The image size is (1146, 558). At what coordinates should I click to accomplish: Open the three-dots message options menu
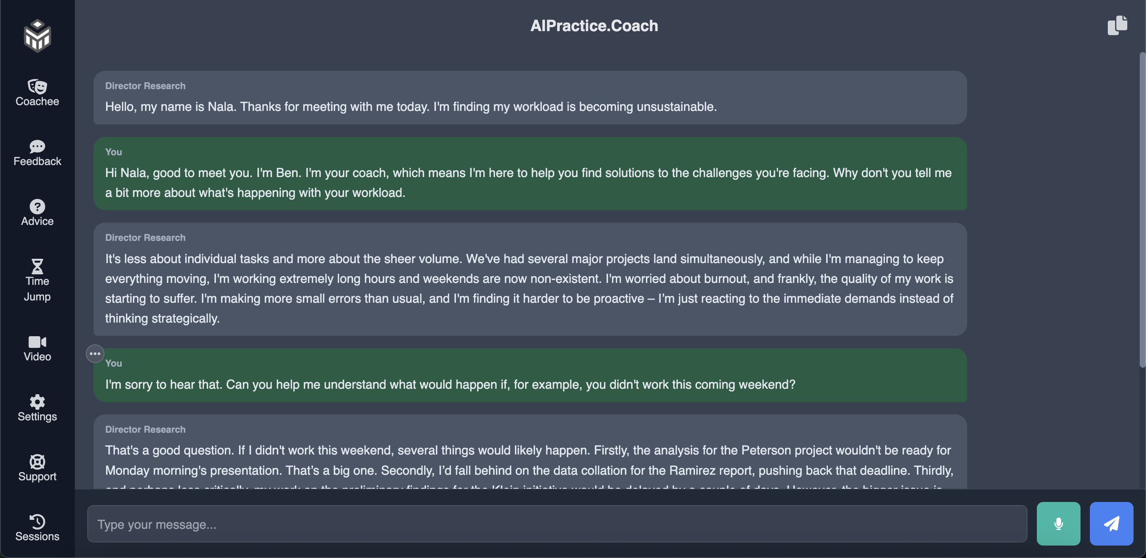[x=95, y=354]
